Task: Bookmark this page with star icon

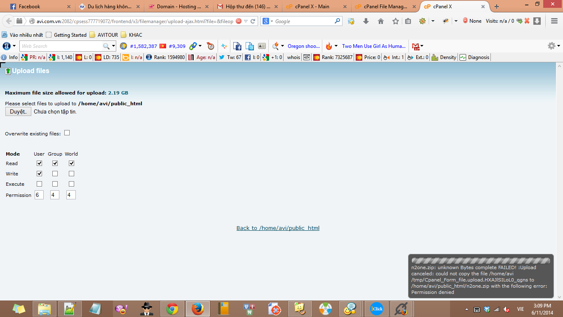Action: click(x=396, y=21)
